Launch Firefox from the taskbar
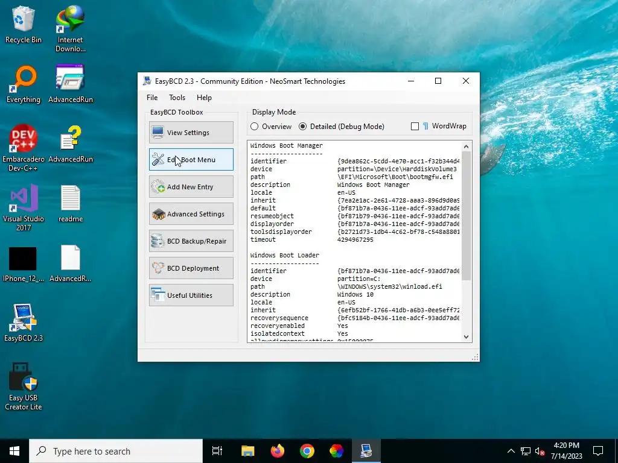 (278, 451)
